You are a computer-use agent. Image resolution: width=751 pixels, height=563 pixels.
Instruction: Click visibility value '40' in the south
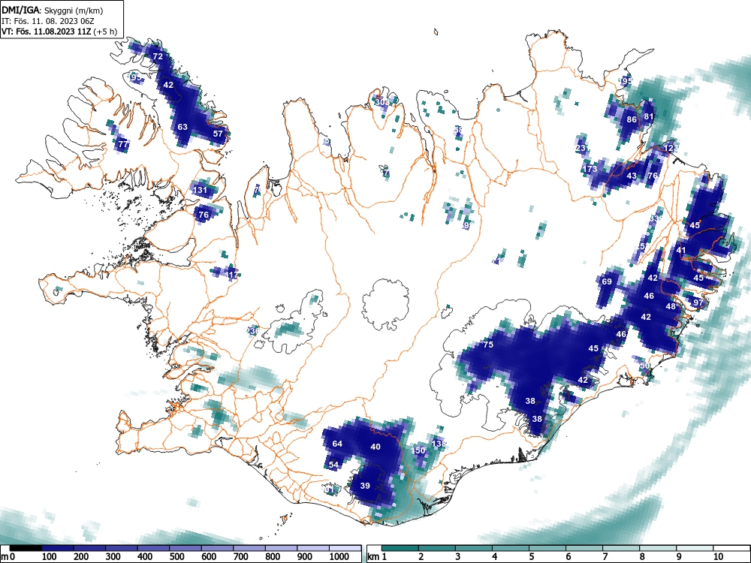[x=375, y=447]
